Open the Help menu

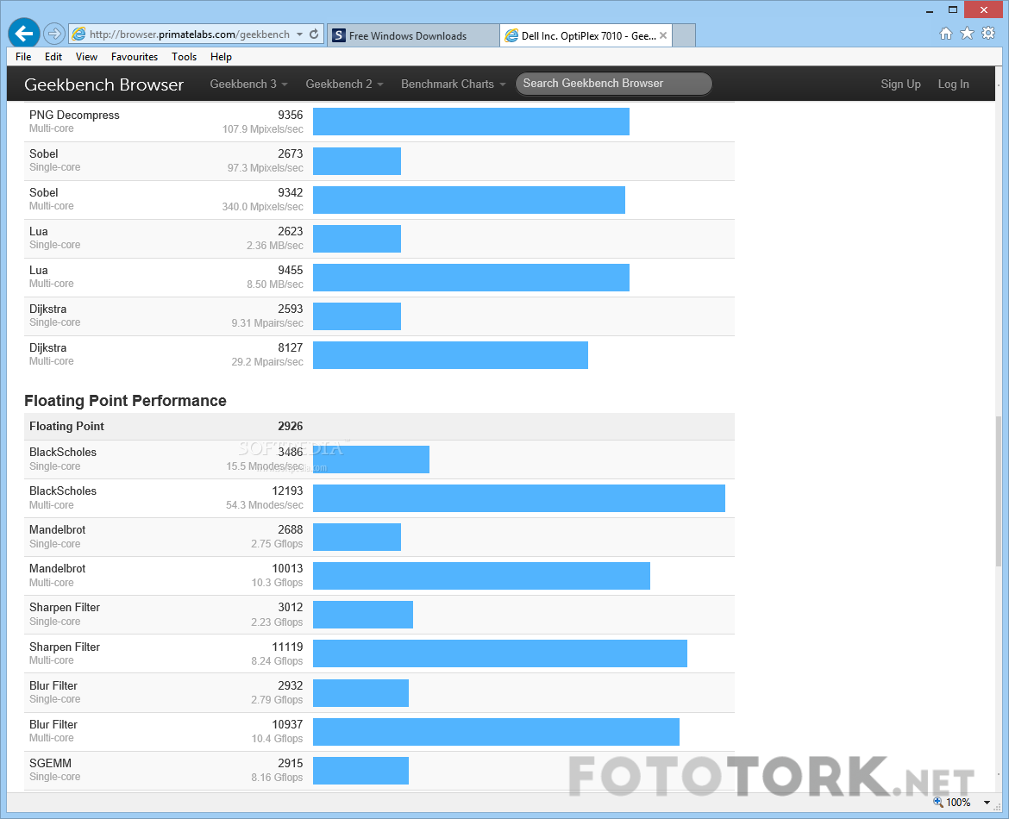point(221,57)
